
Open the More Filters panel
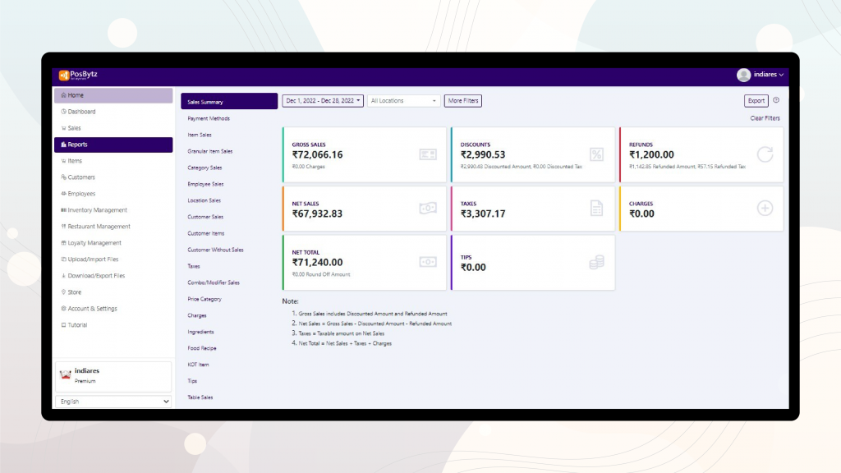[x=462, y=100]
